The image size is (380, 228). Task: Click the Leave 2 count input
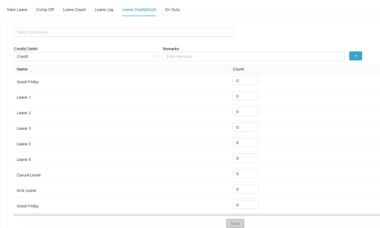[x=245, y=111]
